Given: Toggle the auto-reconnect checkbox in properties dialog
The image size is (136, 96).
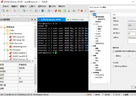Looking at the screenshot, I should tap(114, 51).
